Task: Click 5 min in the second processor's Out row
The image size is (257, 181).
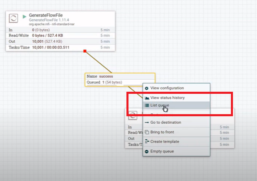Action: coord(224,139)
